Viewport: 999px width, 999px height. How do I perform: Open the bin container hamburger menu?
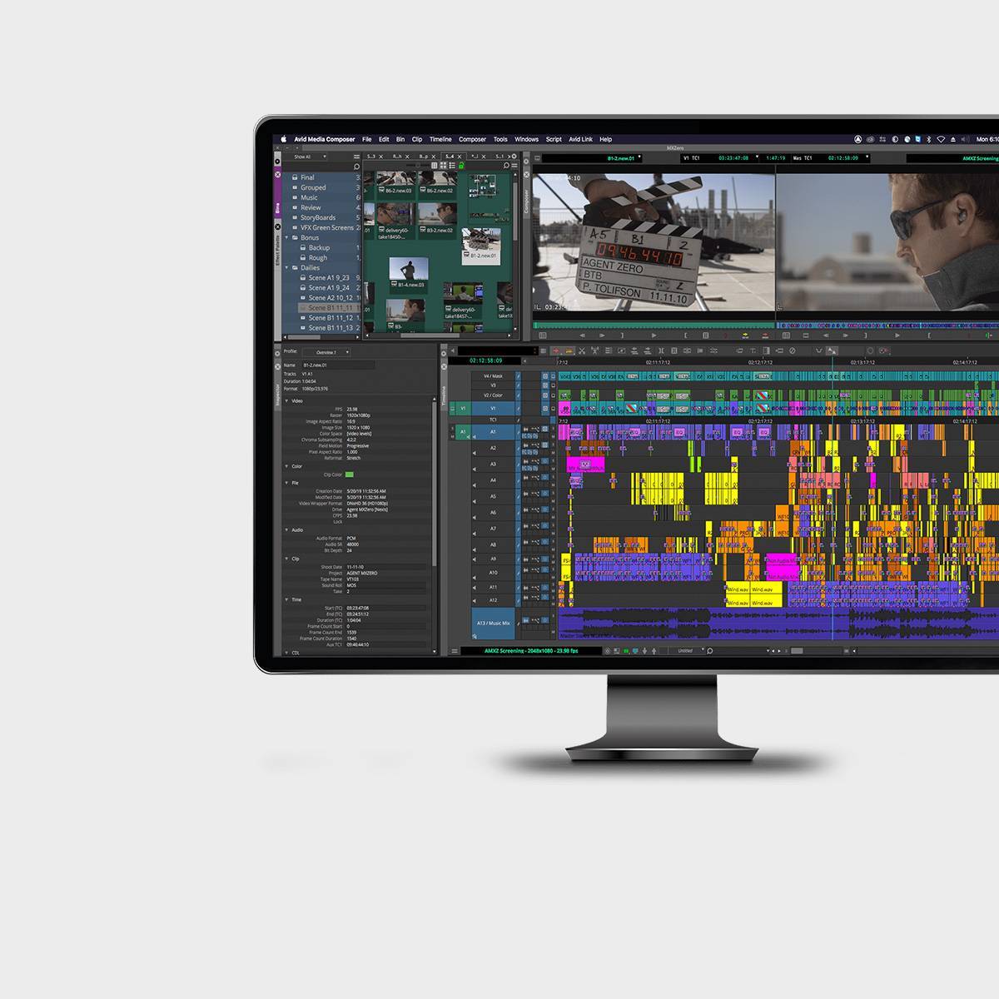(x=356, y=157)
